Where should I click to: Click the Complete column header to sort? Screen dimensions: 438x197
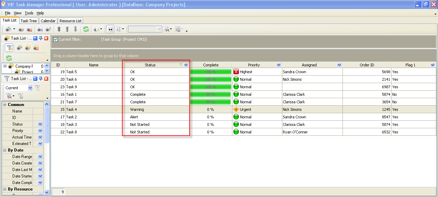210,65
